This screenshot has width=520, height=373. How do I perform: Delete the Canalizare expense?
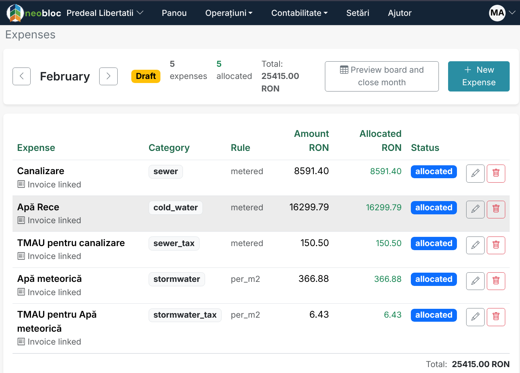(x=496, y=173)
